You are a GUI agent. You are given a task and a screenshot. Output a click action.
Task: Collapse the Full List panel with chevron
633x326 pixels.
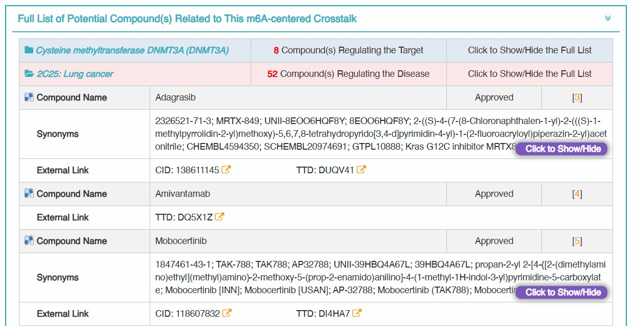point(608,18)
